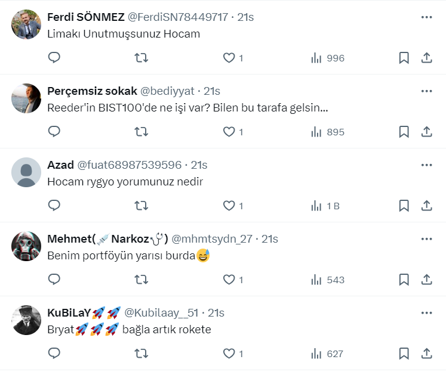Open timestamp of KuBiLaY's tweet
The width and height of the screenshot is (446, 375).
tap(216, 313)
